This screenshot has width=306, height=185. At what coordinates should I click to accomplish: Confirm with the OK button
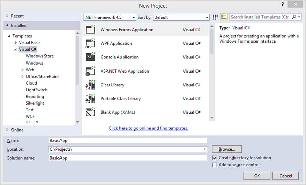[257, 176]
